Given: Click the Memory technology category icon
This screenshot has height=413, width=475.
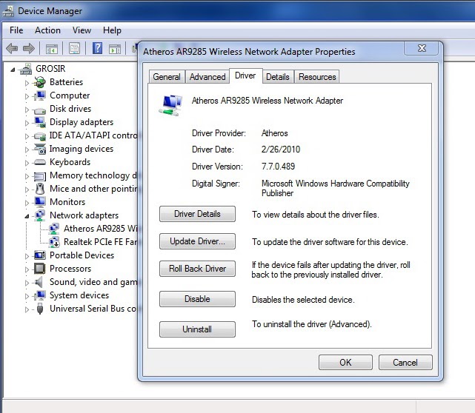Looking at the screenshot, I should pyautogui.click(x=40, y=176).
